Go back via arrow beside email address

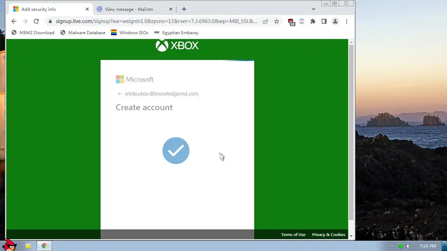(x=120, y=94)
